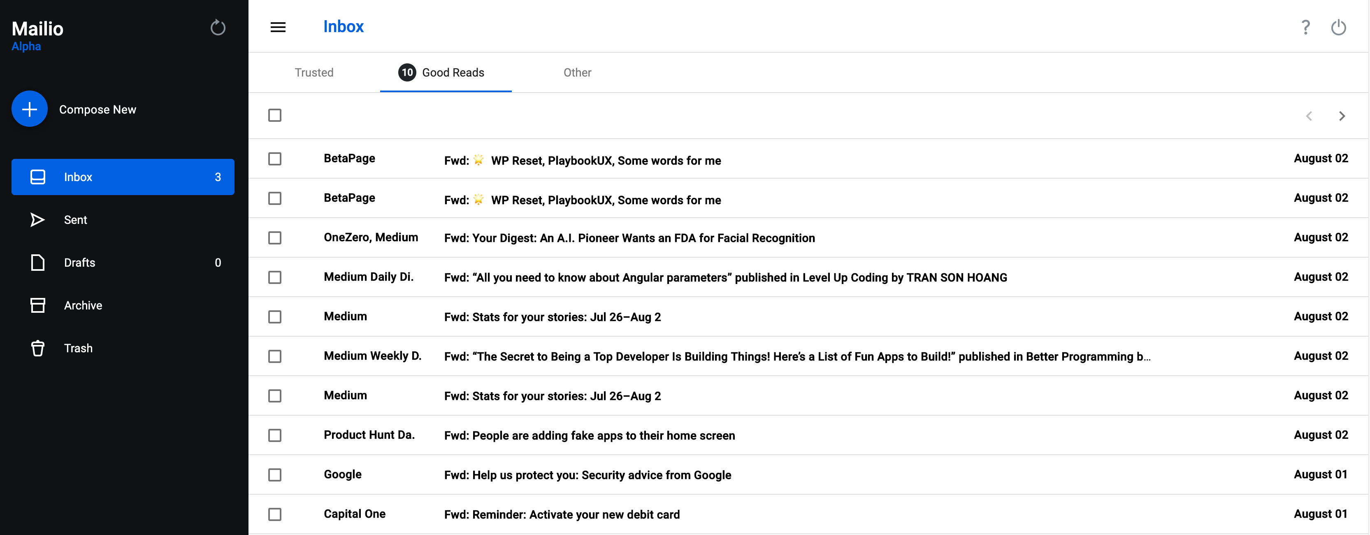Click the Inbox tray icon in sidebar

click(x=38, y=177)
